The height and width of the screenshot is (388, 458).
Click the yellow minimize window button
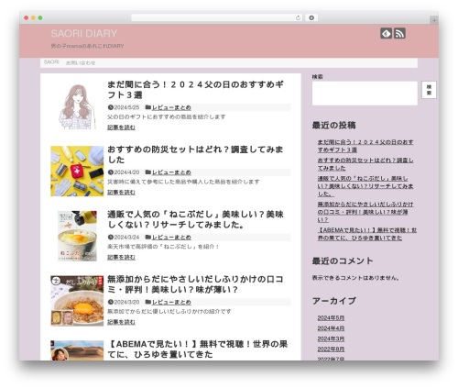[x=33, y=17]
